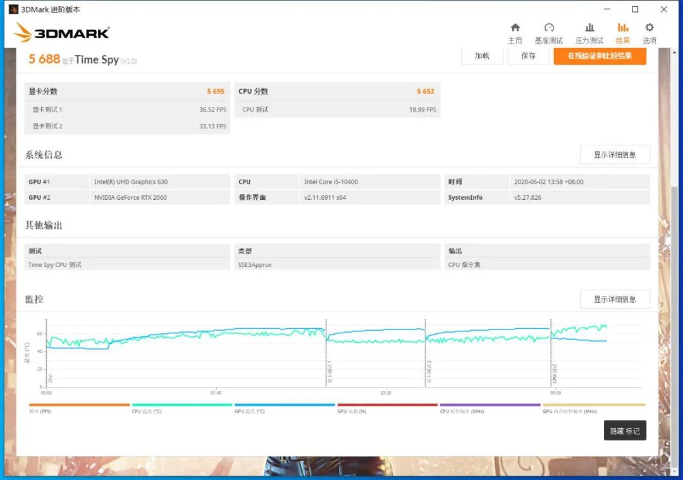Click Intel Core i5-10400 cell
This screenshot has width=683, height=480.
pos(370,182)
